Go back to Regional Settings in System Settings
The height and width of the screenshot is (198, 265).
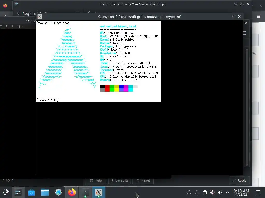pos(18,13)
